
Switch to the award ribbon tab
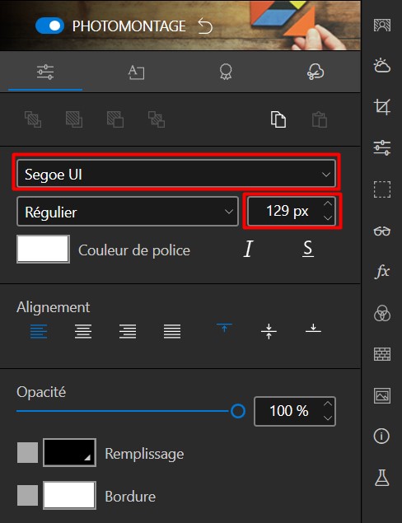(226, 72)
